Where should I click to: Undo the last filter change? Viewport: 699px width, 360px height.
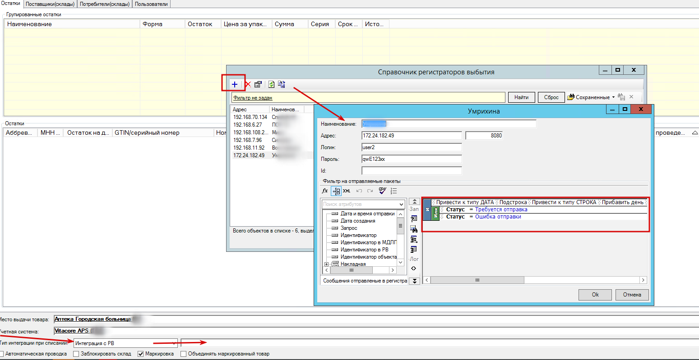point(359,191)
